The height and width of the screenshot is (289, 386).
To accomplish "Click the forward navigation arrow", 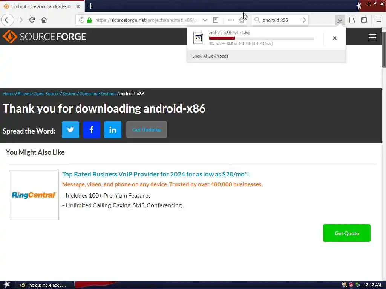I will point(20,20).
